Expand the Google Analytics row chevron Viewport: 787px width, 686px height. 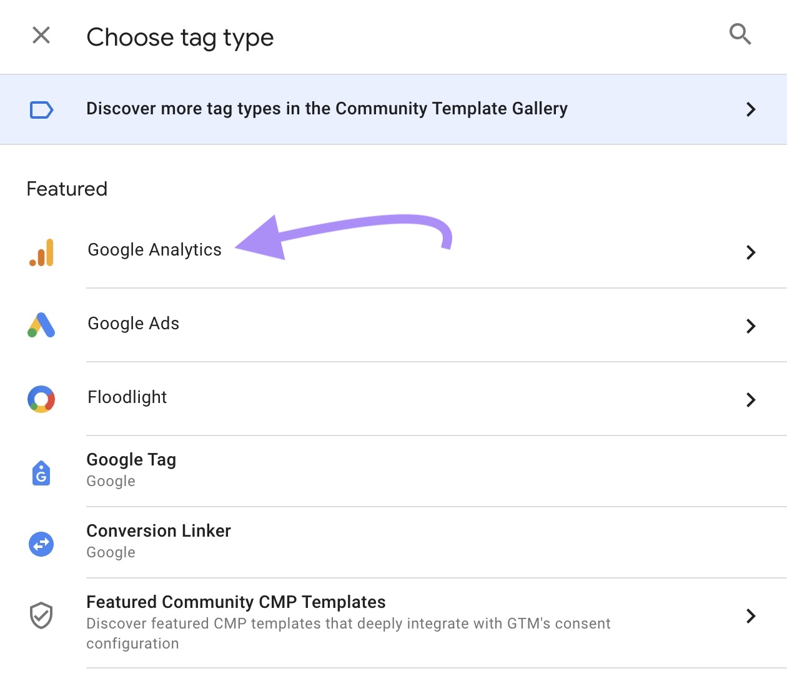[751, 252]
